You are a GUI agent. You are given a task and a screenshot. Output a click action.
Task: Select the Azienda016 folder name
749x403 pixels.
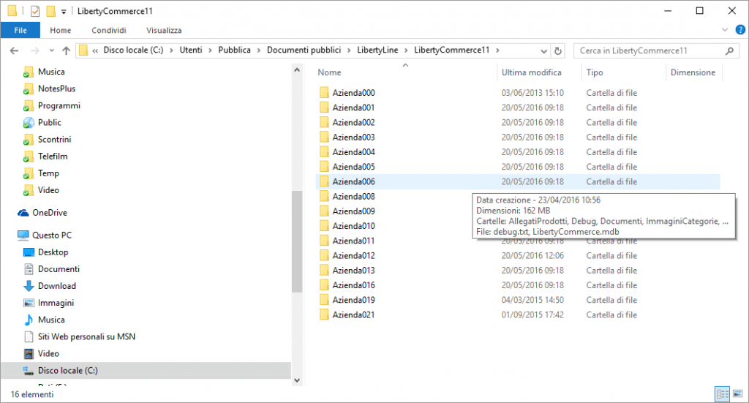click(353, 285)
